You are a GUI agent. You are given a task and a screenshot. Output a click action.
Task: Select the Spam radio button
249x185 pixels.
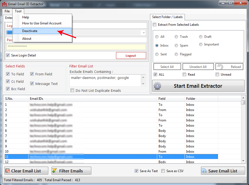[x=176, y=45]
